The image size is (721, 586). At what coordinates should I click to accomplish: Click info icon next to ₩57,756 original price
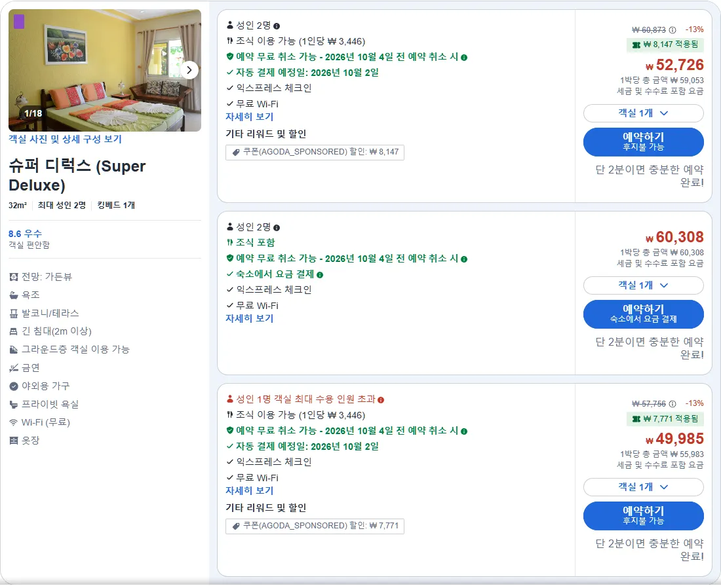click(672, 404)
